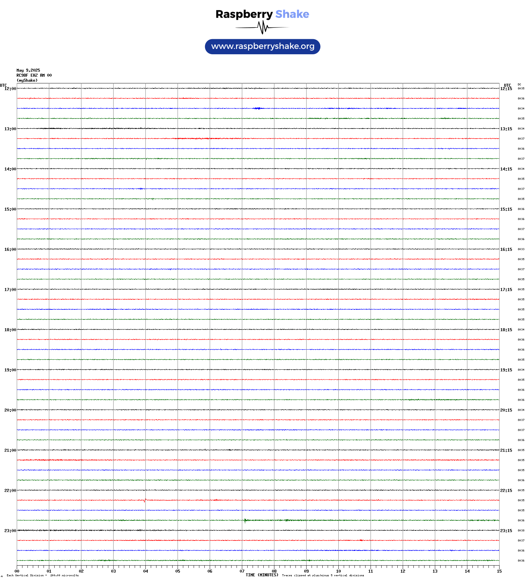Image resolution: width=526 pixels, height=580 pixels.
Task: Click the '17:15' time label on the right
Action: click(506, 290)
